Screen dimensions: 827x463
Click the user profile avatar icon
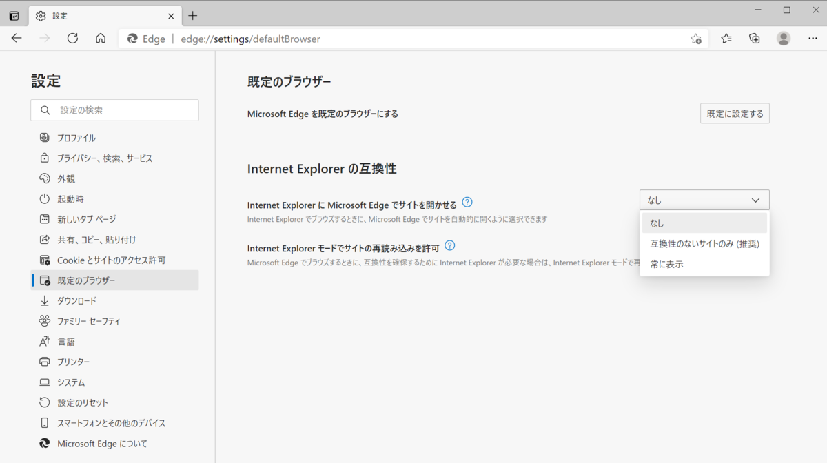tap(784, 39)
